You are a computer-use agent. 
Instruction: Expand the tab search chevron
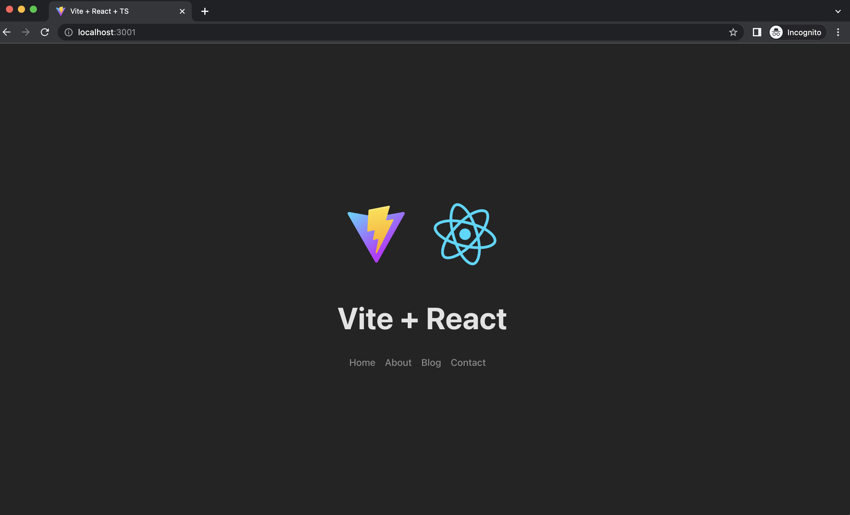coord(838,11)
